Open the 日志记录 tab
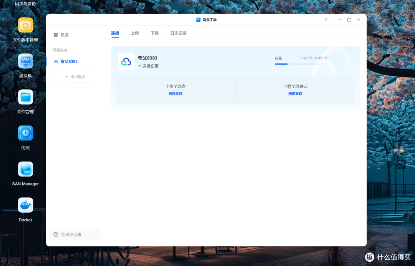Viewport: 415px width, 266px height. tap(178, 33)
